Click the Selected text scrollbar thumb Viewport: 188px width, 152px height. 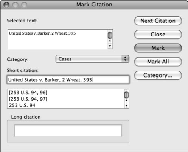(110, 35)
